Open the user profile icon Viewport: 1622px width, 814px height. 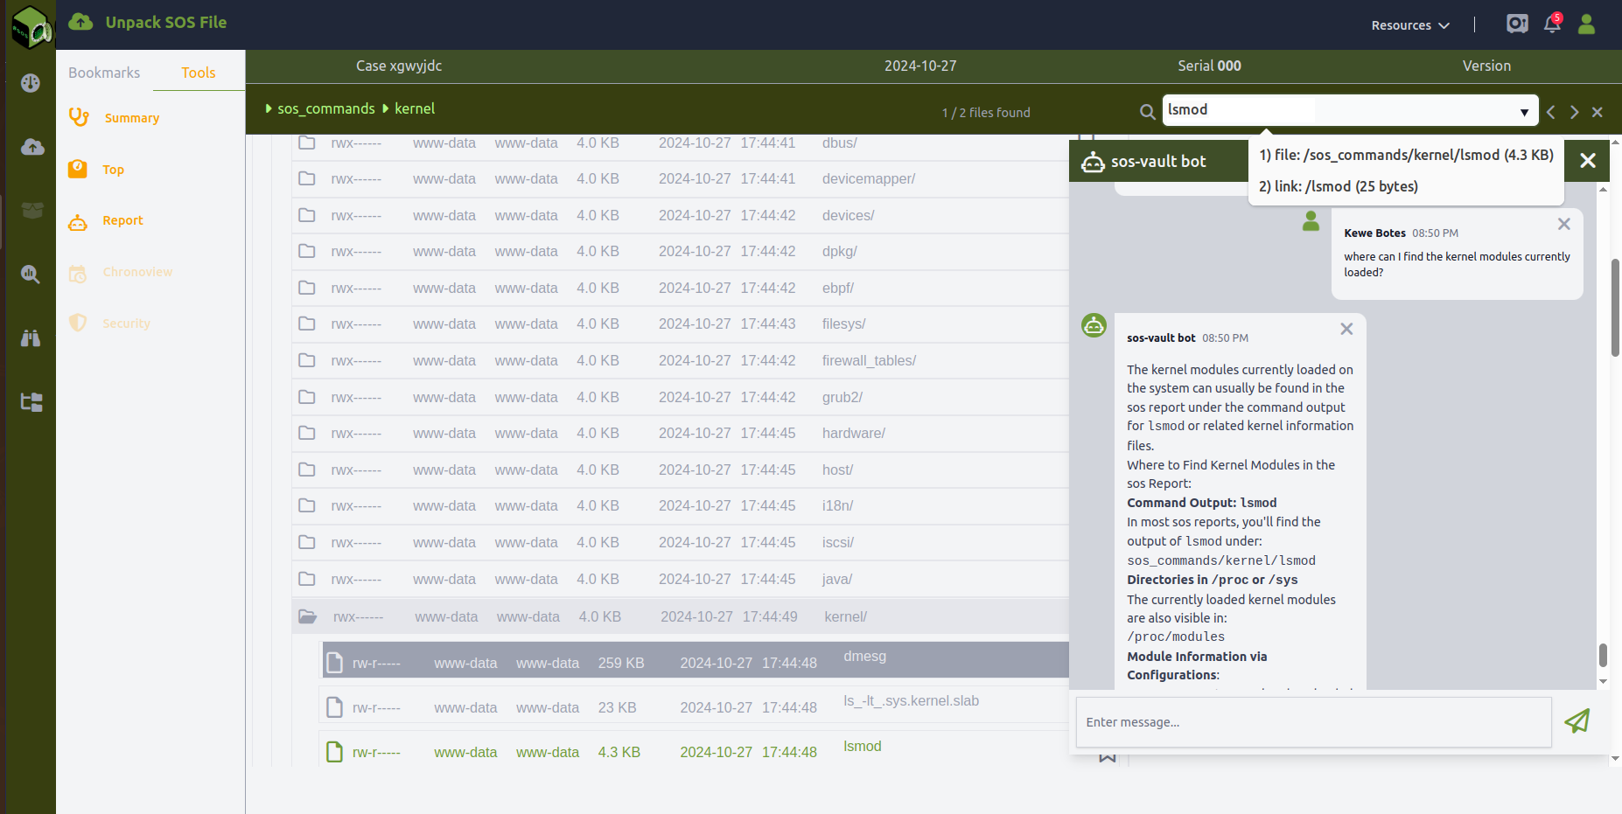pyautogui.click(x=1586, y=24)
